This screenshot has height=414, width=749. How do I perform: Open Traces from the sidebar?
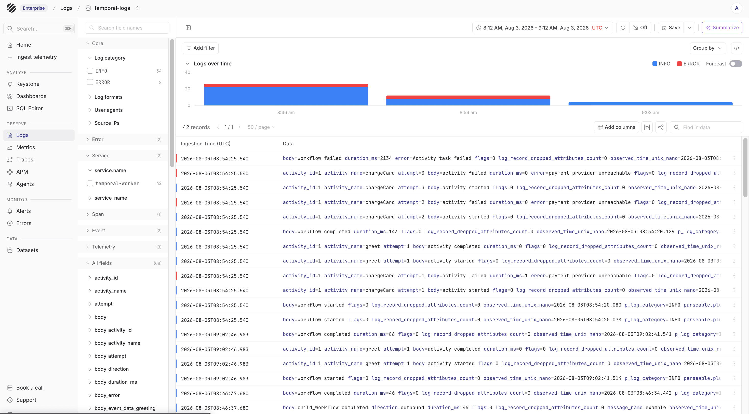[39, 159]
